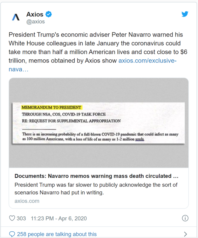Open the tweet info icon
The width and height of the screenshot is (198, 238).
pyautogui.click(x=185, y=218)
